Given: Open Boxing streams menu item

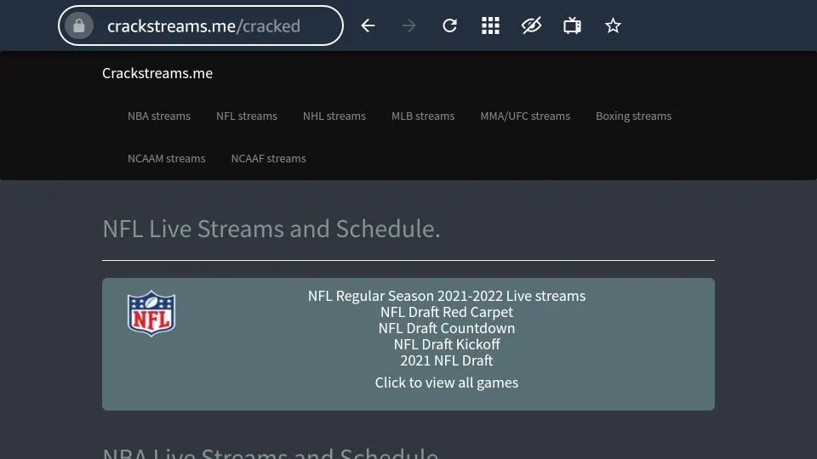Looking at the screenshot, I should click(633, 116).
